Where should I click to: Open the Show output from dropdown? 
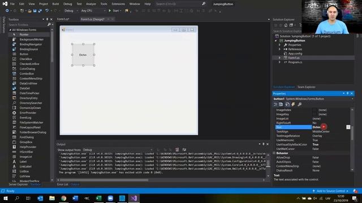[117, 150]
